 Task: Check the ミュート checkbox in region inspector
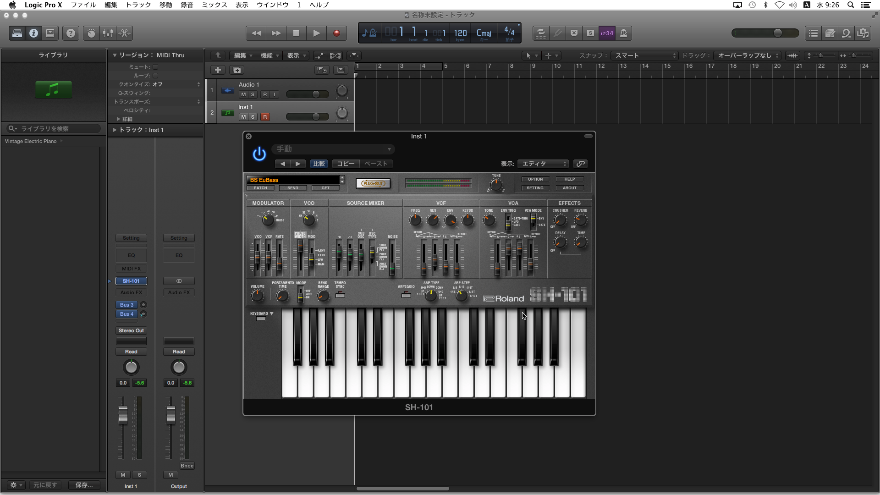pyautogui.click(x=155, y=67)
